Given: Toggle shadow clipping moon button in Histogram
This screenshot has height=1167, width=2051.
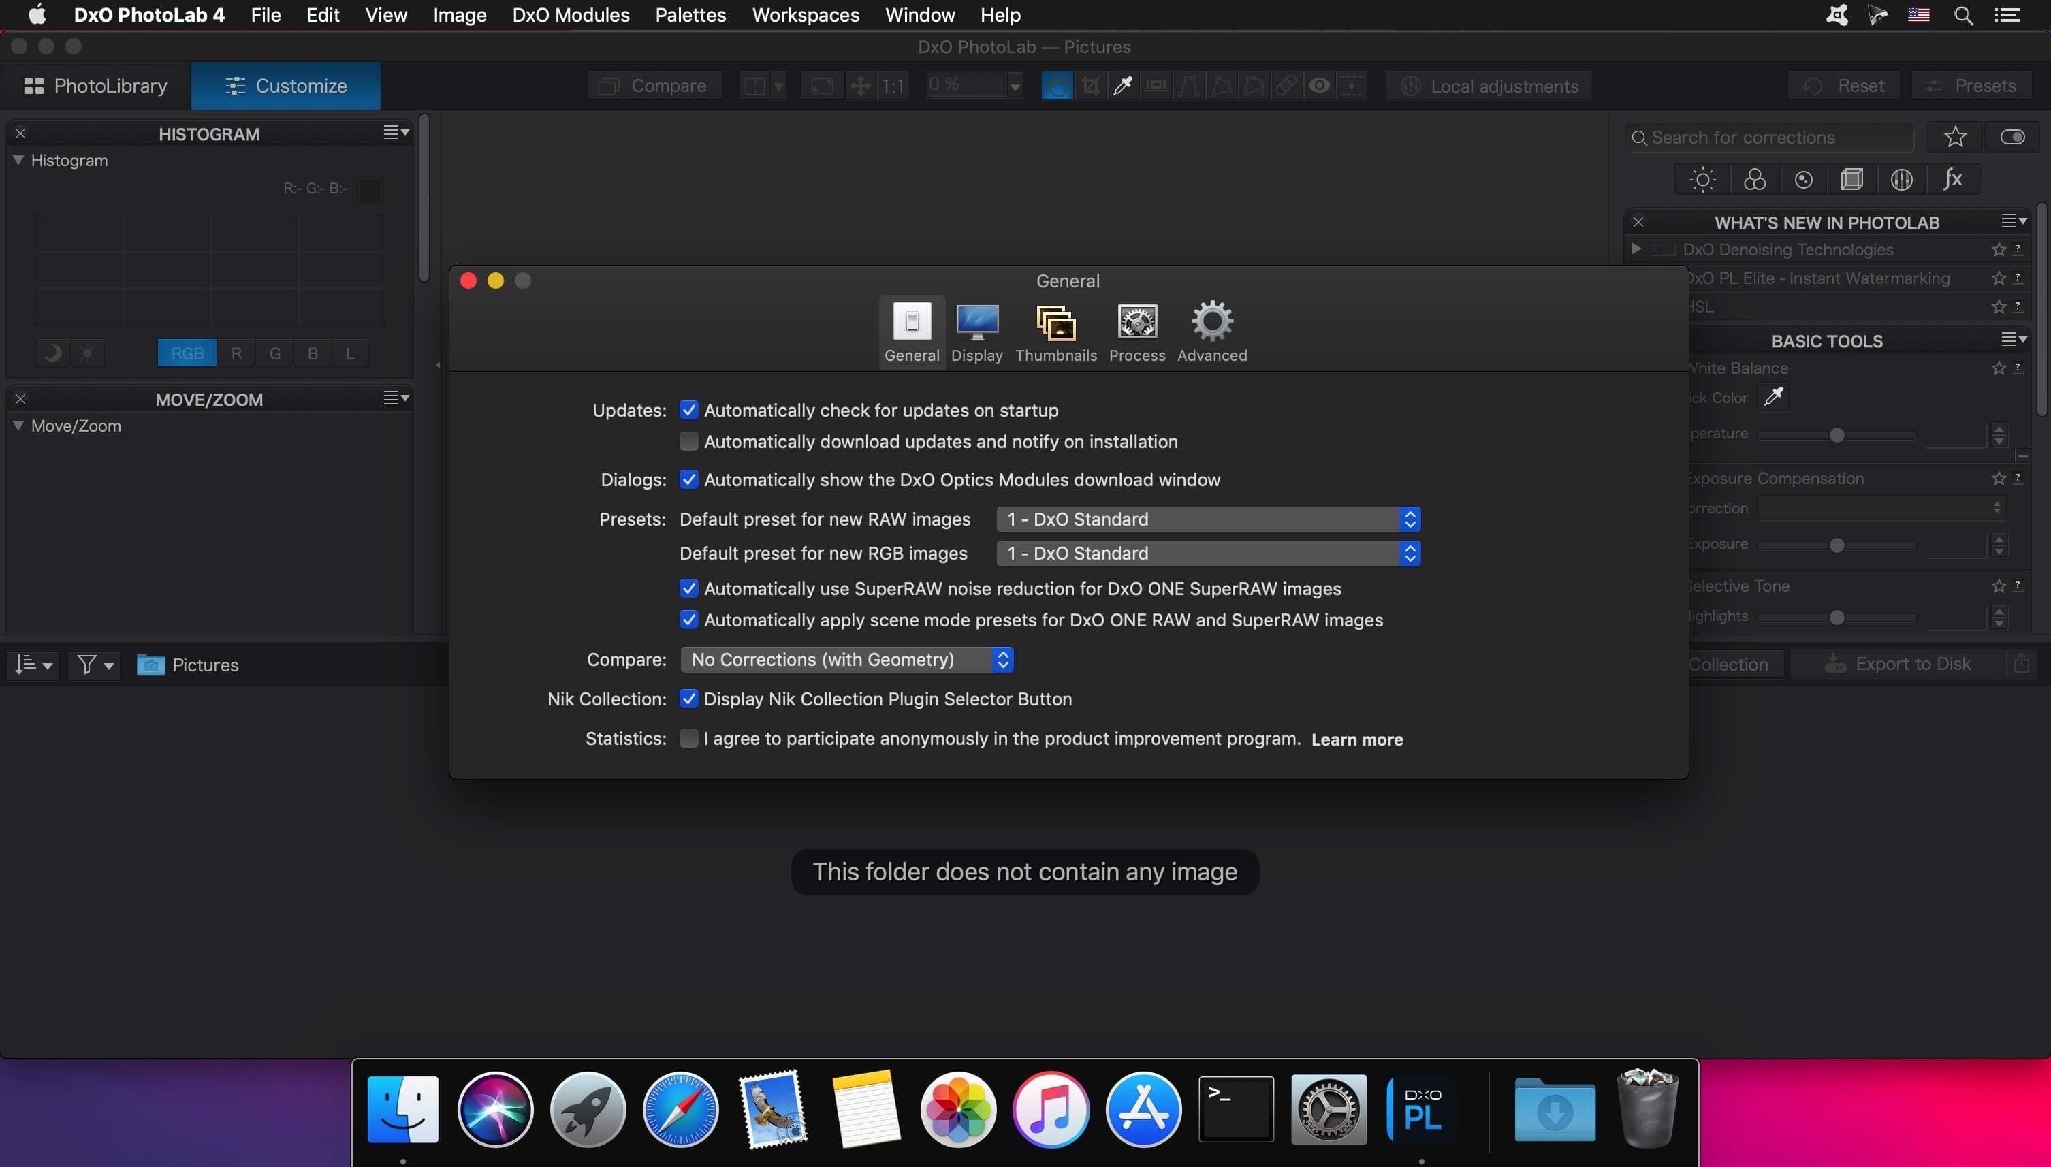Looking at the screenshot, I should 53,353.
